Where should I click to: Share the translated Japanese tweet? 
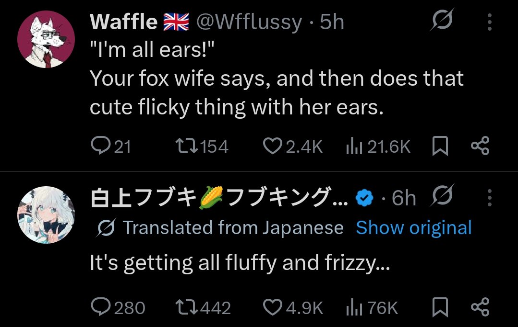coord(480,307)
